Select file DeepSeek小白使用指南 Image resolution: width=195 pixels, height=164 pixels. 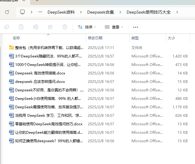(x=48, y=99)
